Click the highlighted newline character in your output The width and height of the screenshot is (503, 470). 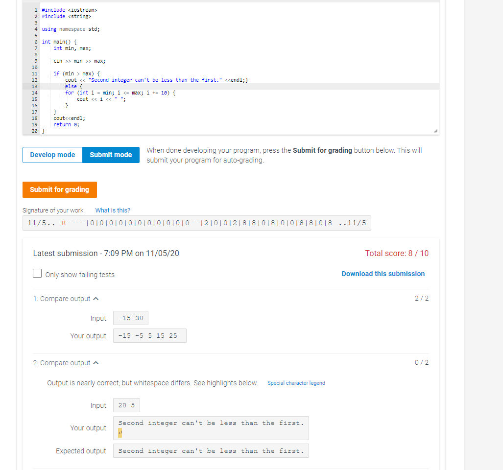point(120,433)
